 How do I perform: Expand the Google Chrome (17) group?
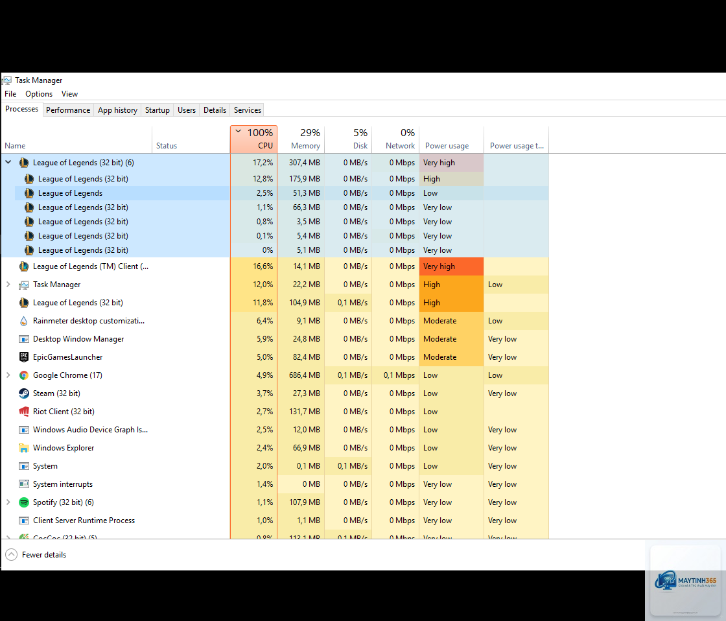[x=8, y=375]
